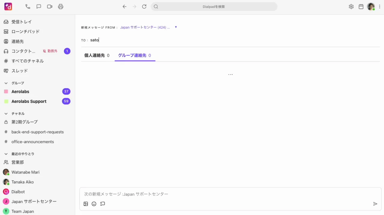
Task: Open the Aerolabs Support group
Action: (x=29, y=101)
